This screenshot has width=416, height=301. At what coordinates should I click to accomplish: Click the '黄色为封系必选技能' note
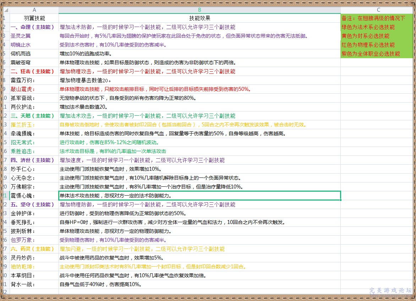tap(377, 36)
